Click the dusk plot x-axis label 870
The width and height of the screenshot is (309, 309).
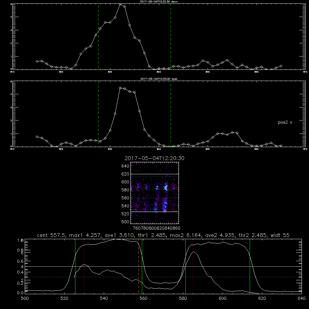[305, 149]
